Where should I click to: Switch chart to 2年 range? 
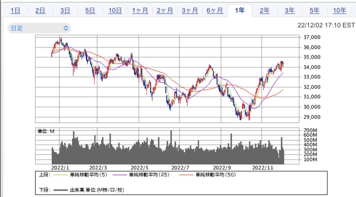(x=265, y=10)
